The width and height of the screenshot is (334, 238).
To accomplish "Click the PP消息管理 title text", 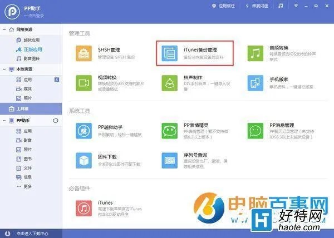I will [282, 125].
